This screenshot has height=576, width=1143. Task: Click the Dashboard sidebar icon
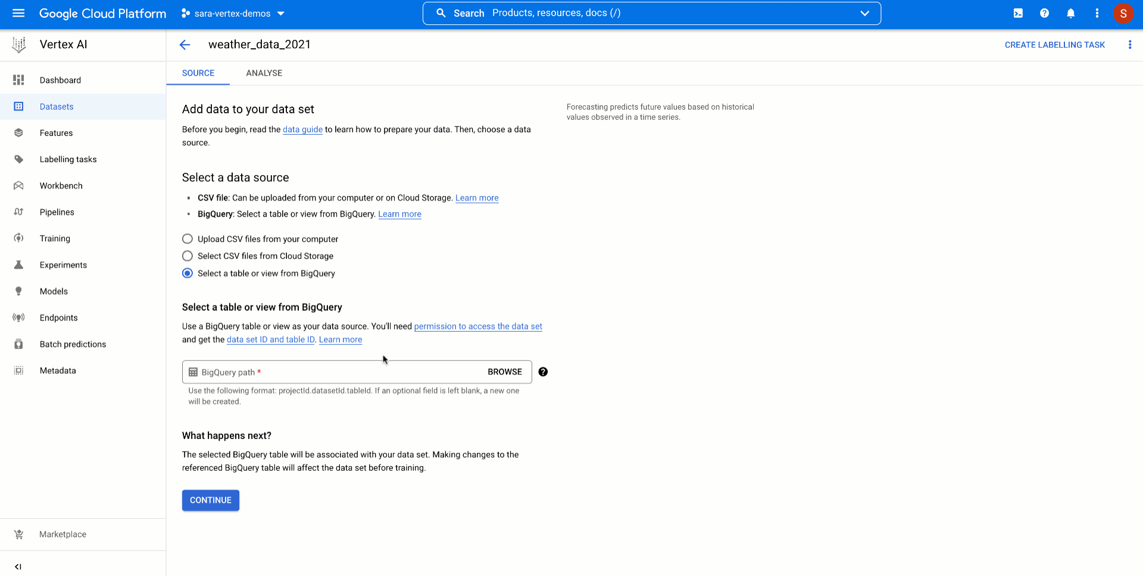point(18,80)
